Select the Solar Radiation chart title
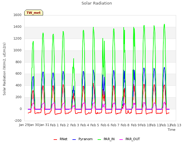 pos(97,3)
